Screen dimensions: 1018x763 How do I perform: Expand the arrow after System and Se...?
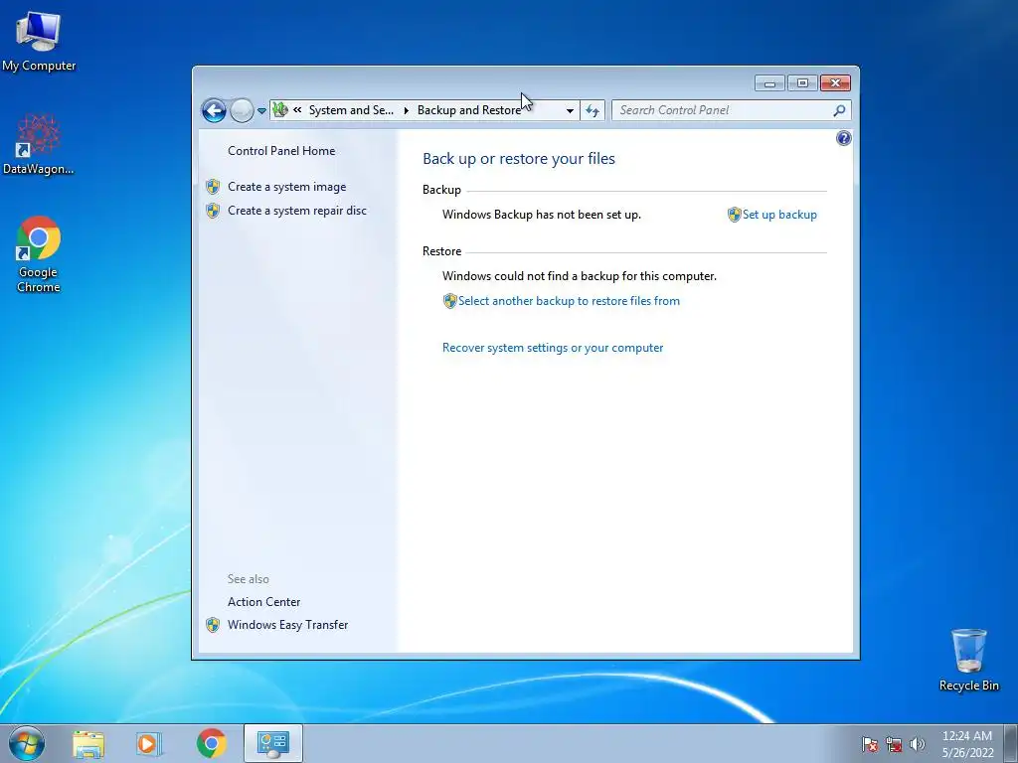[x=406, y=110]
